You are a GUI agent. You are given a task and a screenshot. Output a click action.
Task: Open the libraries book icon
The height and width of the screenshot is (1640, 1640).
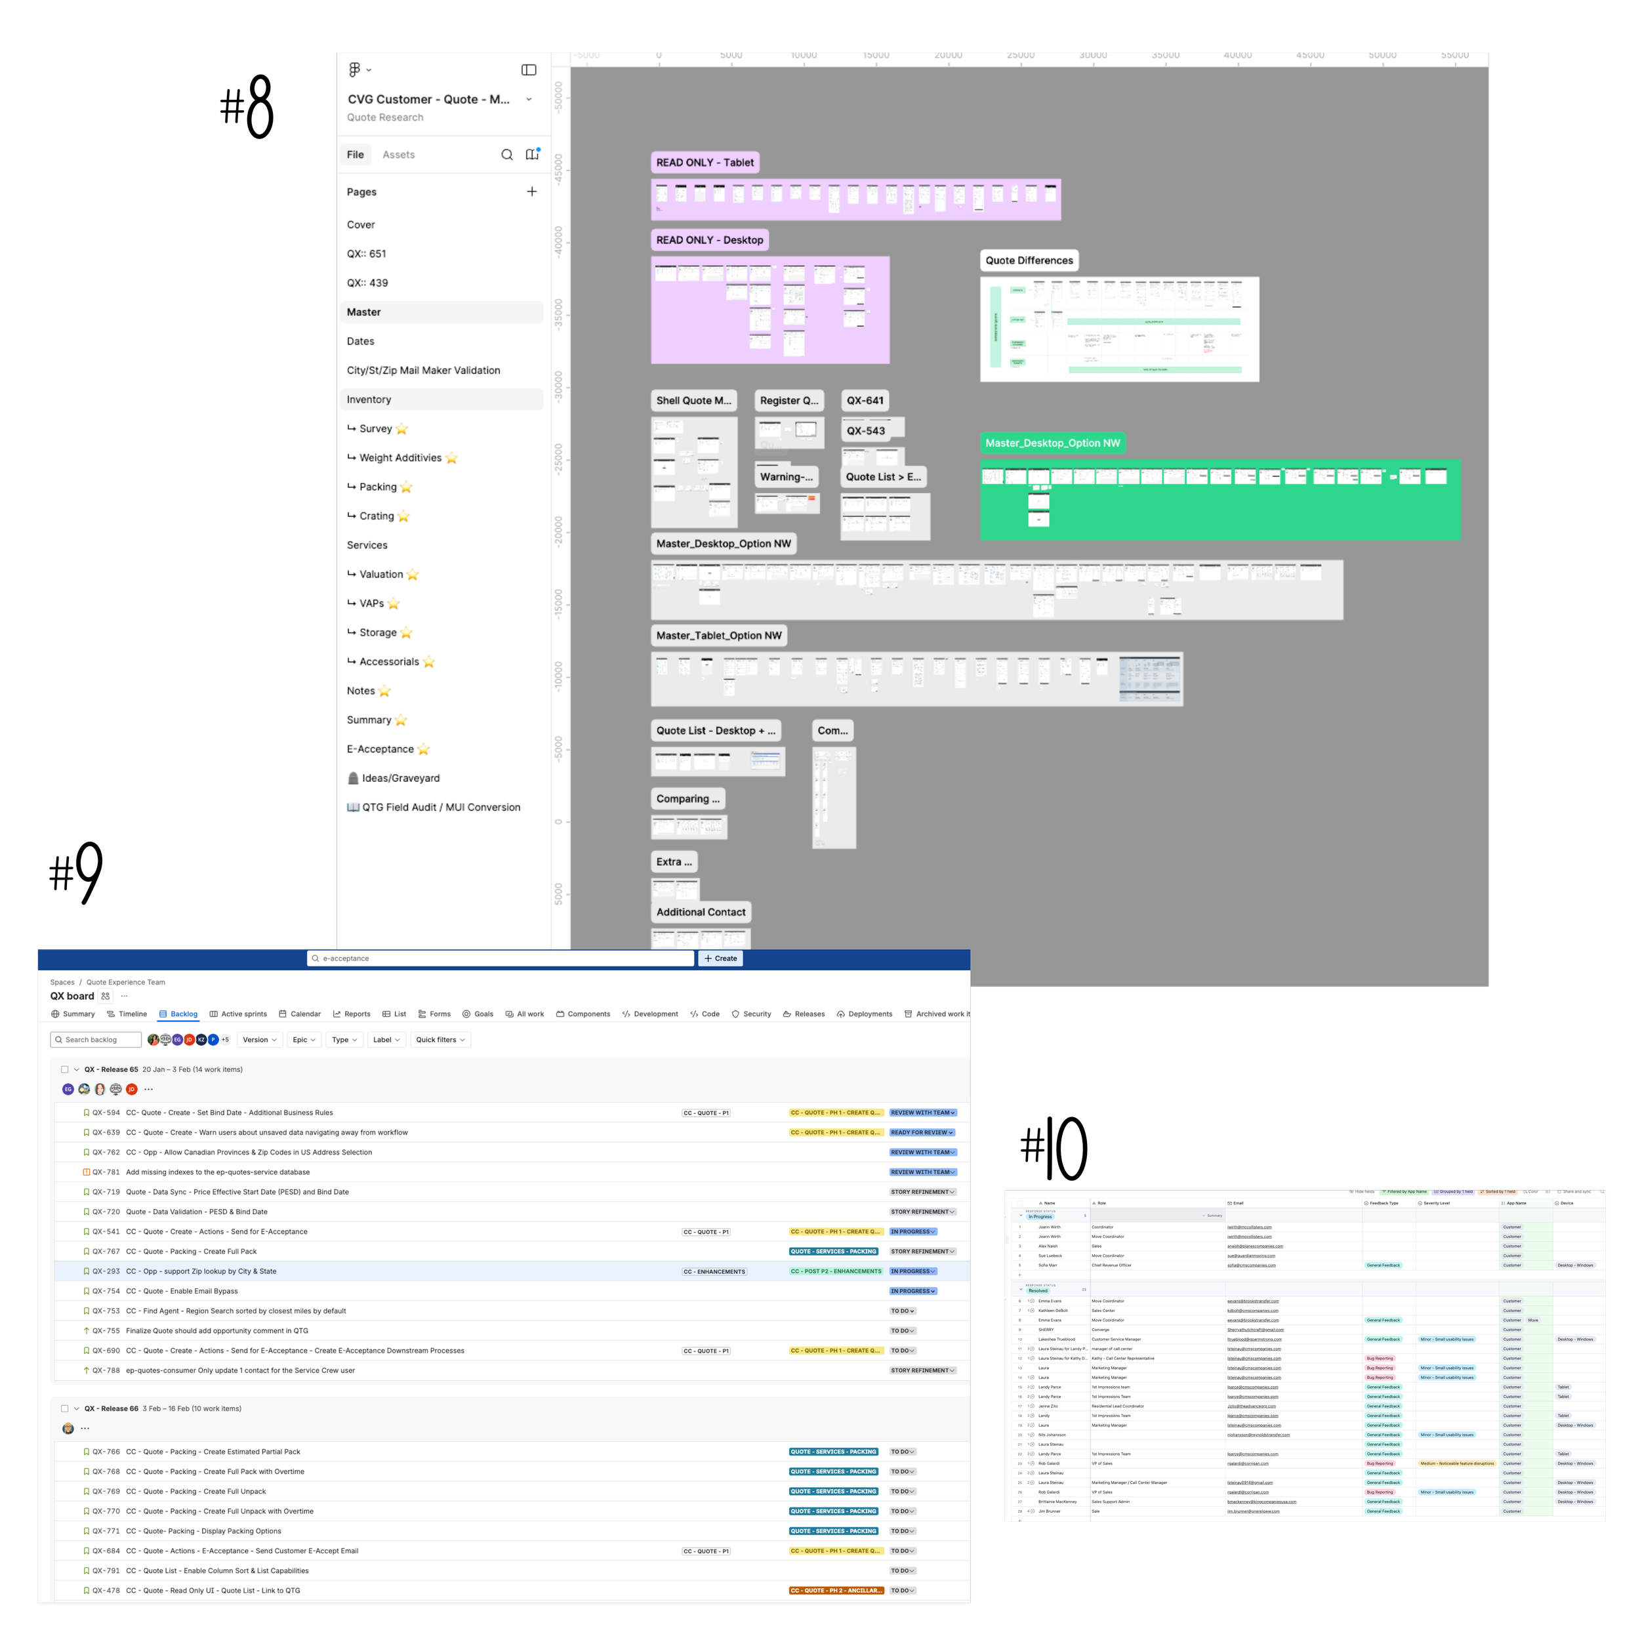point(532,155)
